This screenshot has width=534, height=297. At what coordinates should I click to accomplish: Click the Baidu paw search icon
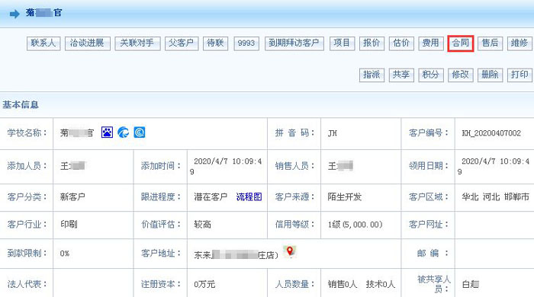tap(107, 133)
